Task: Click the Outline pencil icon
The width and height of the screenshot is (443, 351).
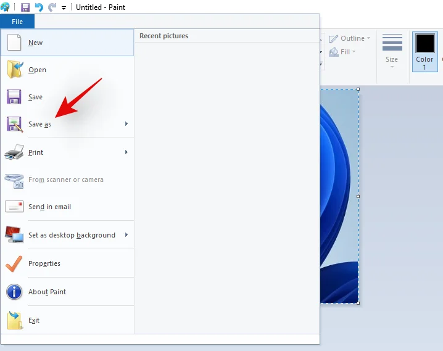Action: 333,39
